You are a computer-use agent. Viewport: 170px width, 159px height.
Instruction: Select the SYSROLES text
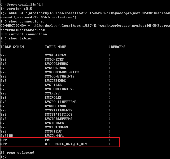[x=53, y=97]
